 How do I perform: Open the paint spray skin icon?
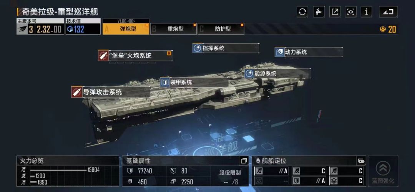point(319,12)
